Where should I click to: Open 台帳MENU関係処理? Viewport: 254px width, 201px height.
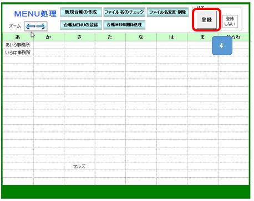click(124, 25)
